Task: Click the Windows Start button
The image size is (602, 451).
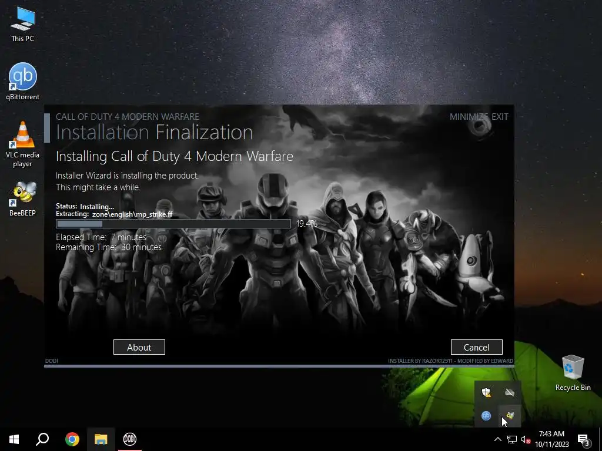Action: coord(14,439)
